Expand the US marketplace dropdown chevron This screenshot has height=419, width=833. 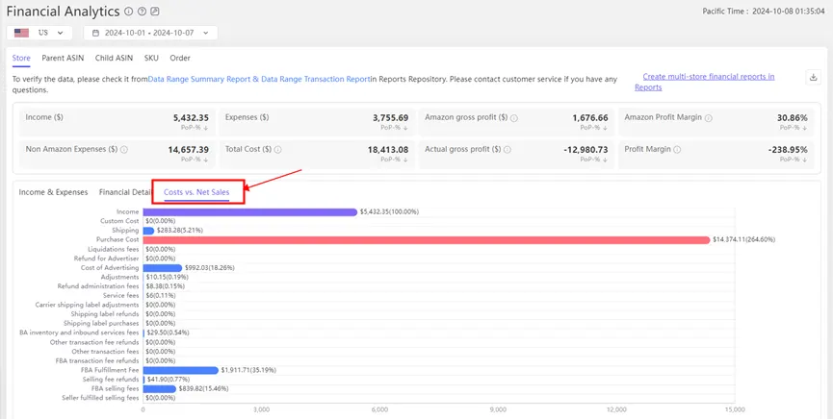60,33
